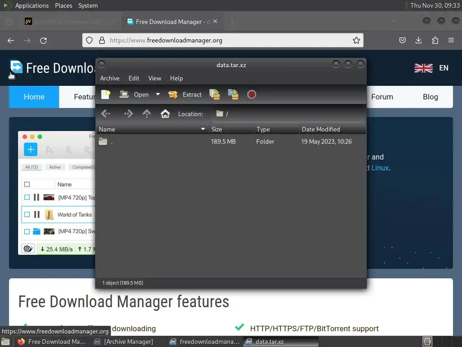Open Firefox extensions icon

[x=435, y=40]
